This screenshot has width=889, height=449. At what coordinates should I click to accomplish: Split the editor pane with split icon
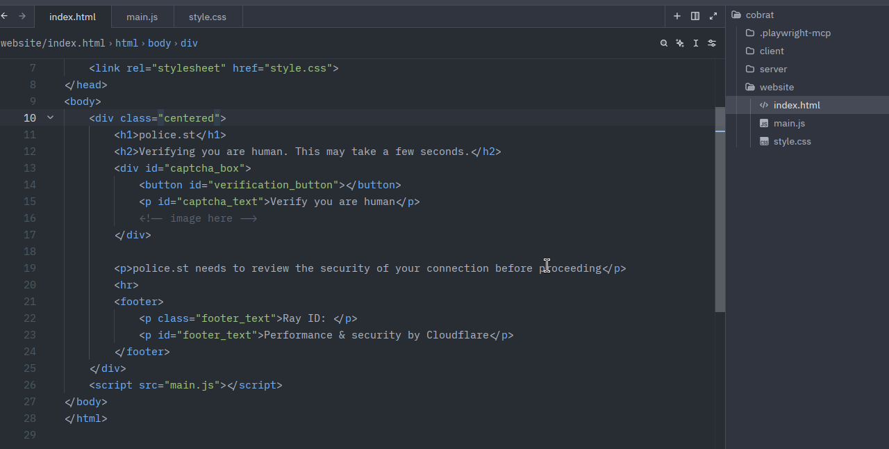pos(695,16)
